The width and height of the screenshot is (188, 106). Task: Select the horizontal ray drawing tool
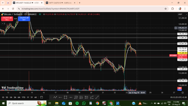click(x=60, y=97)
